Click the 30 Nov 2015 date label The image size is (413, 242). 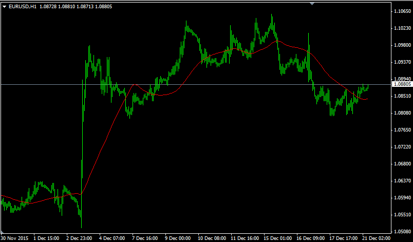pos(15,238)
